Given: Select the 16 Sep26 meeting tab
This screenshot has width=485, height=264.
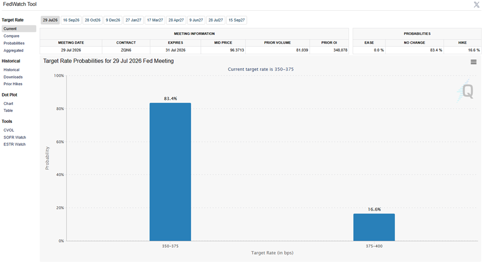Looking at the screenshot, I should 71,20.
